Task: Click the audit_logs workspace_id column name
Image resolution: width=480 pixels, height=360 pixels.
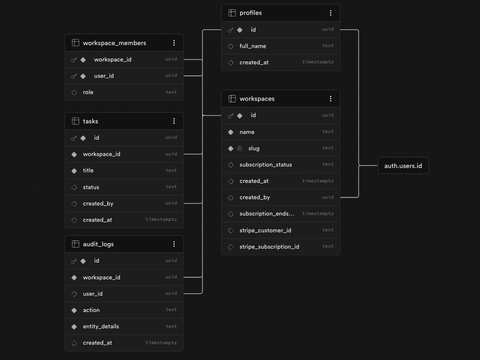Action: tap(102, 277)
